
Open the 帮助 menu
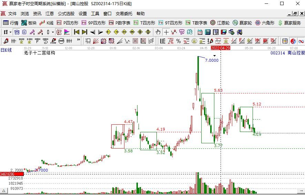coord(141,14)
